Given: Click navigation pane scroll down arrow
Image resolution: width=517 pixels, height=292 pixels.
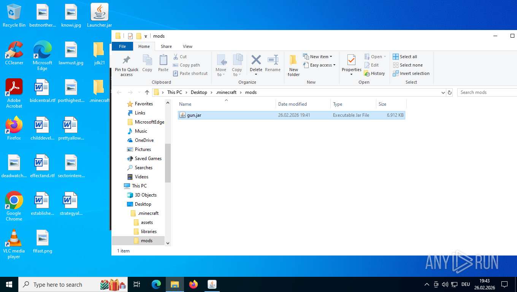Looking at the screenshot, I should 168,243.
